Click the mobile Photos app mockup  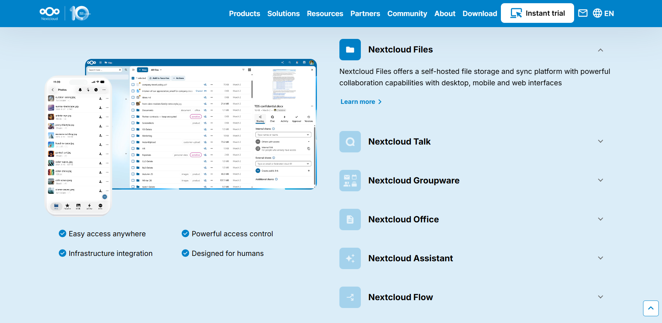tap(79, 146)
